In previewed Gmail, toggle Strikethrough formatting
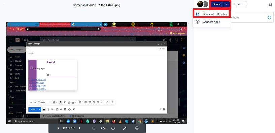275x133 pixels. tap(107, 102)
